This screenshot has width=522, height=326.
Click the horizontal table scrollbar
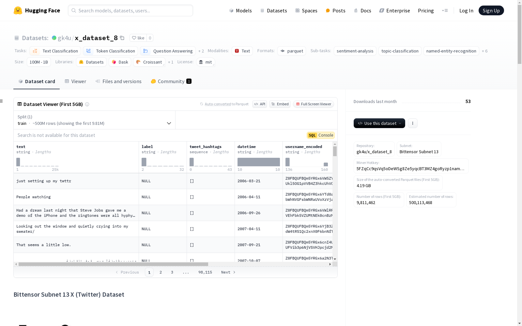pyautogui.click(x=113, y=264)
